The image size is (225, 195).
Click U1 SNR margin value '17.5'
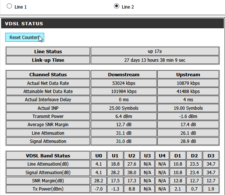[115, 180]
